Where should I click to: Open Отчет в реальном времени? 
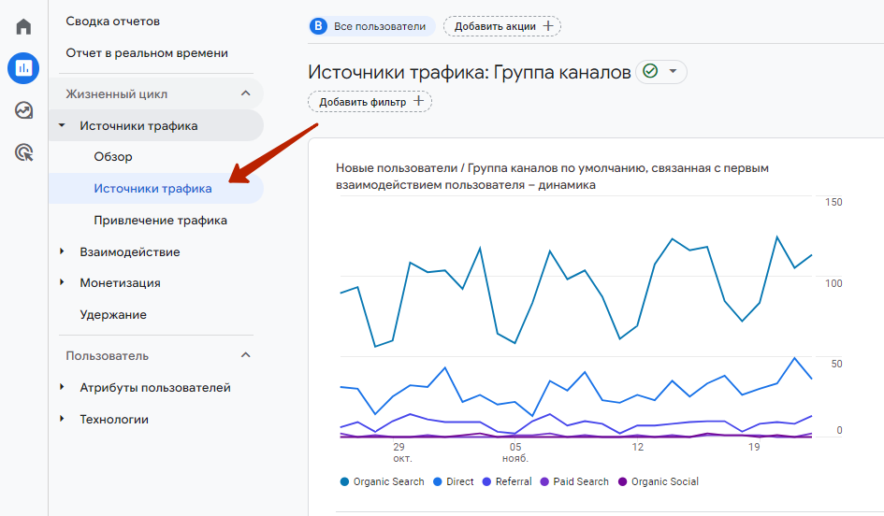tap(147, 53)
